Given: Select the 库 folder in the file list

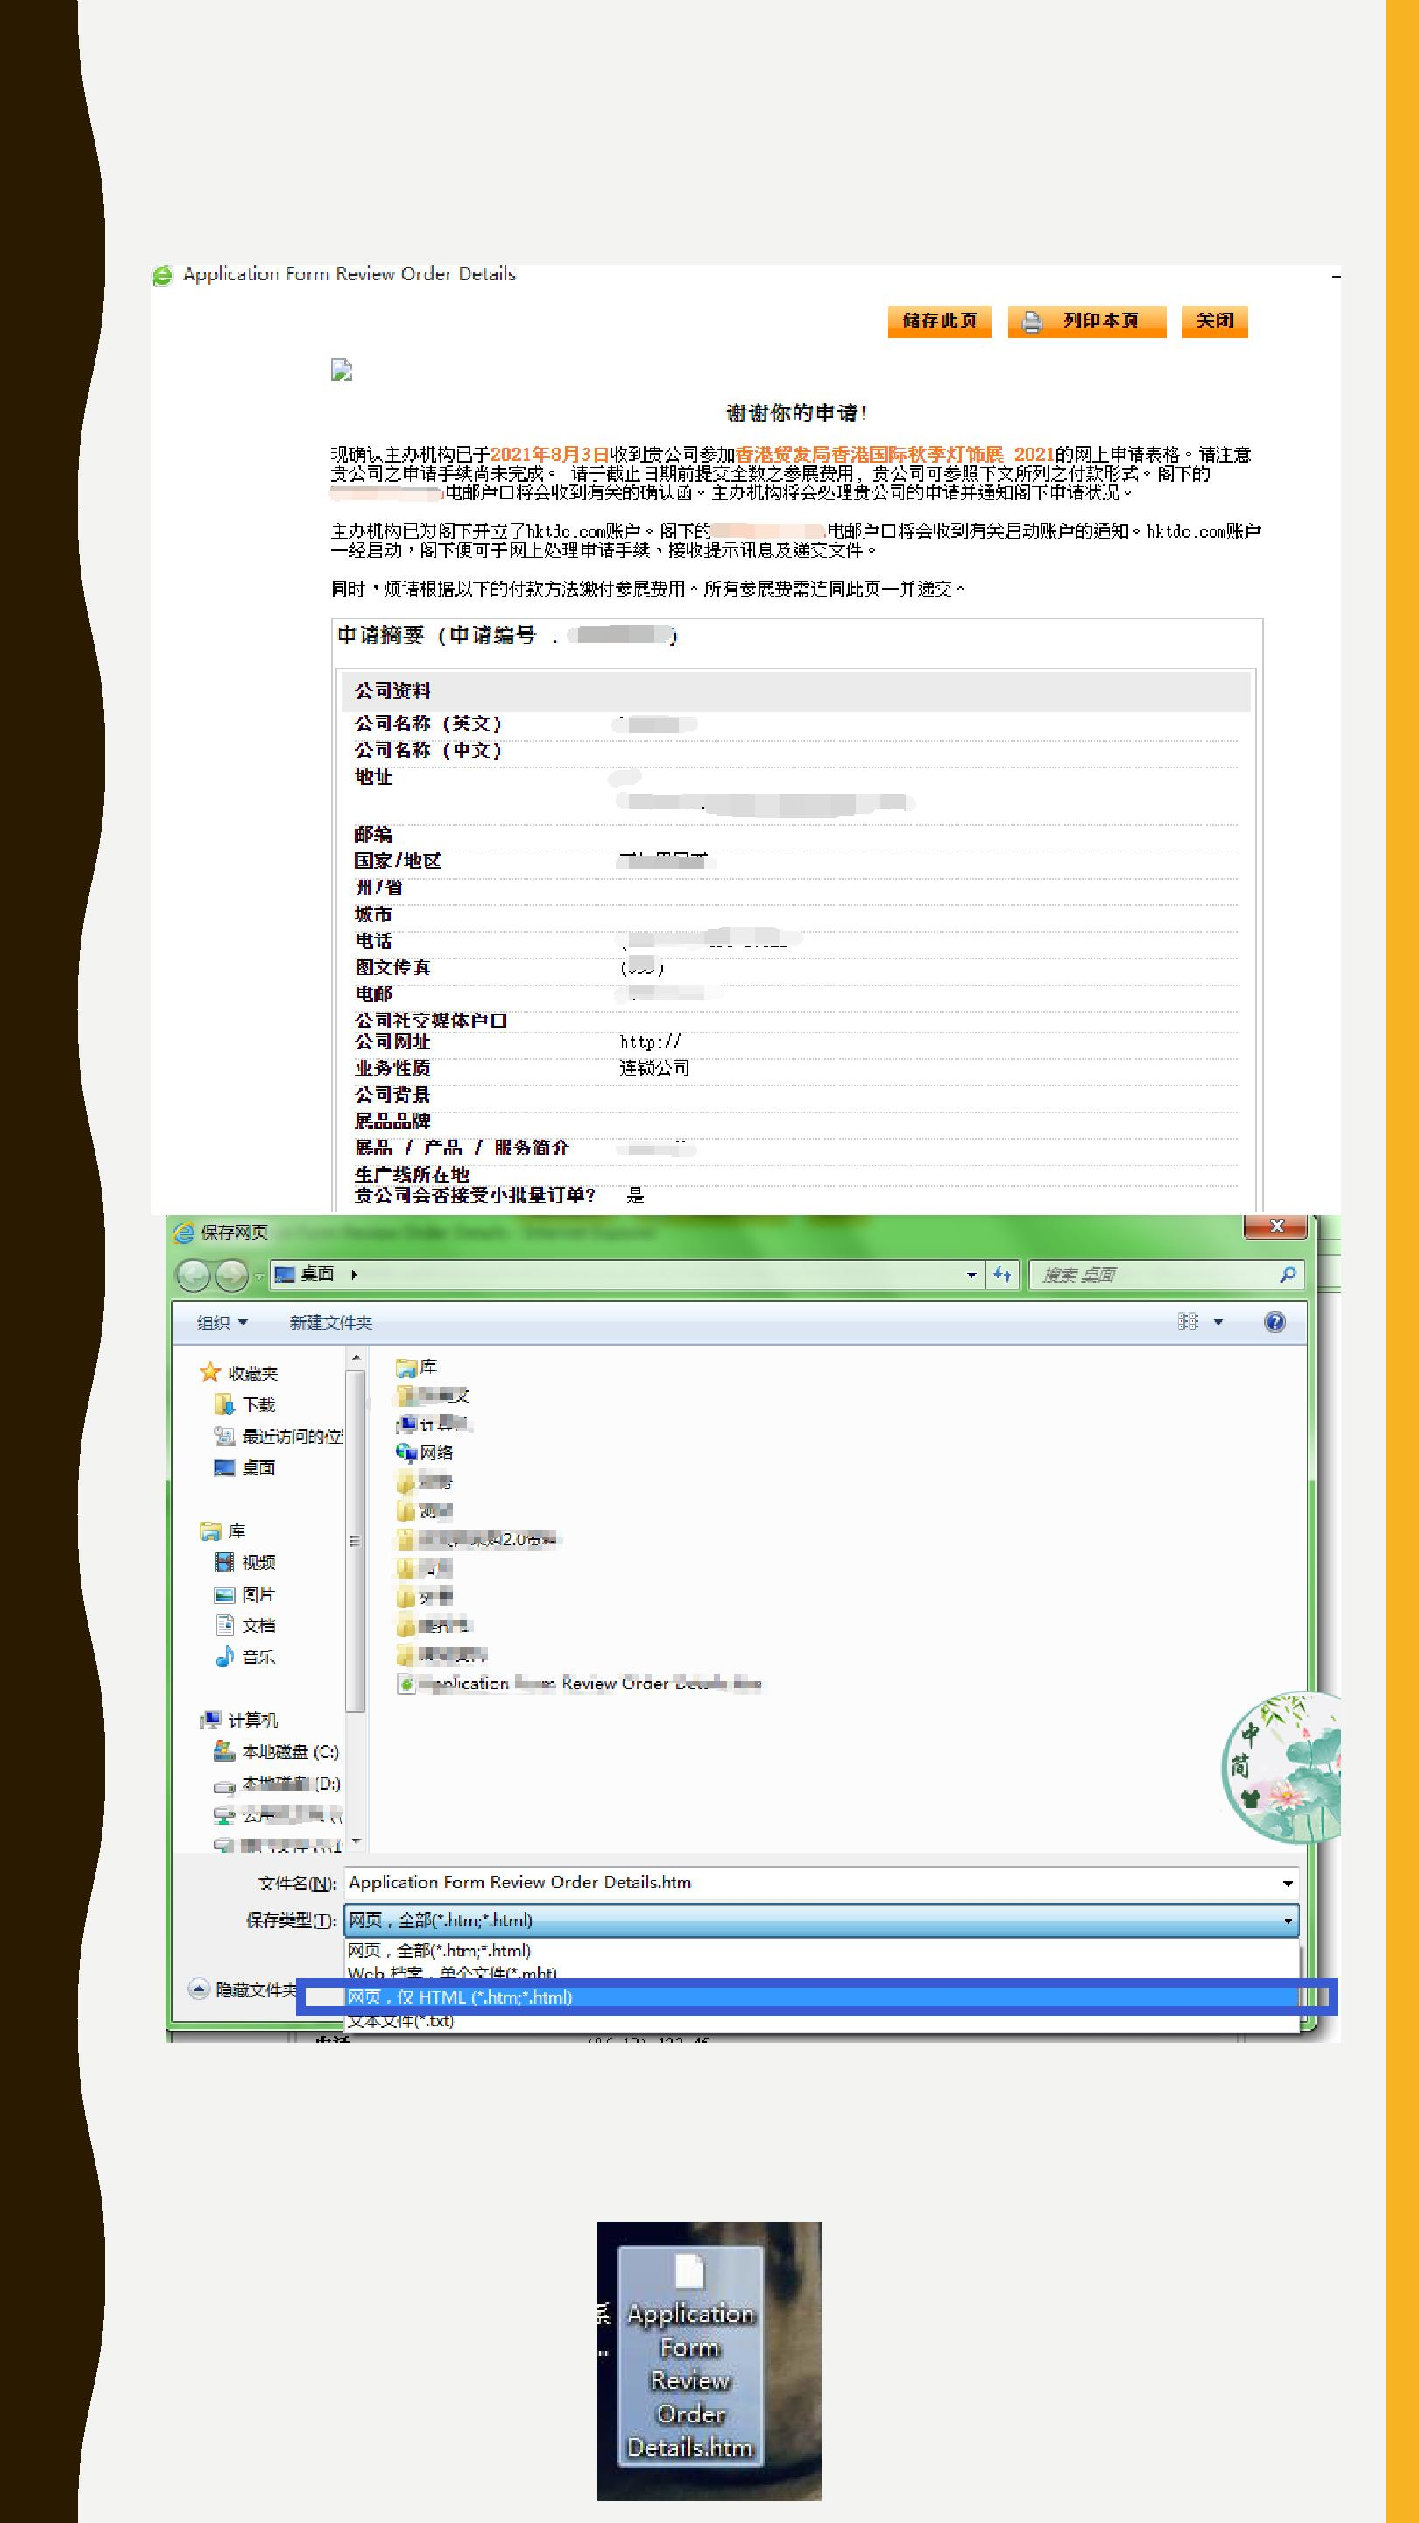Looking at the screenshot, I should (x=417, y=1367).
